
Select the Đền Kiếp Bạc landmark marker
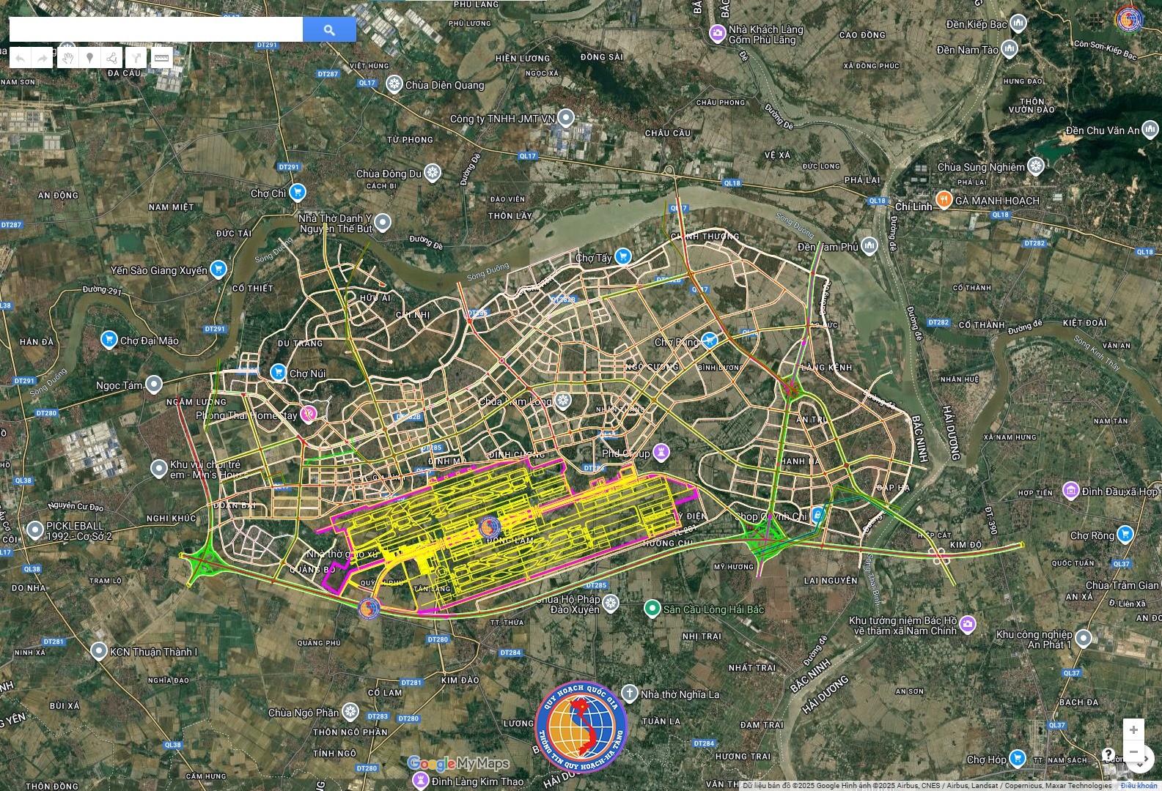pos(1018,24)
